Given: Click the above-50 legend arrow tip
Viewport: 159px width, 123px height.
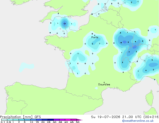Looking at the screenshot, I should tap(79, 120).
